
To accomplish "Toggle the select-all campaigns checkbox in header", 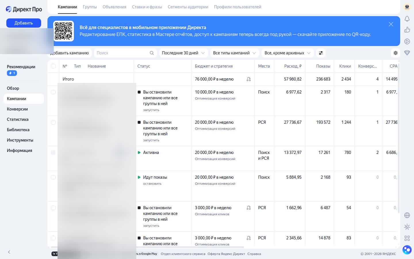I will coord(53,66).
